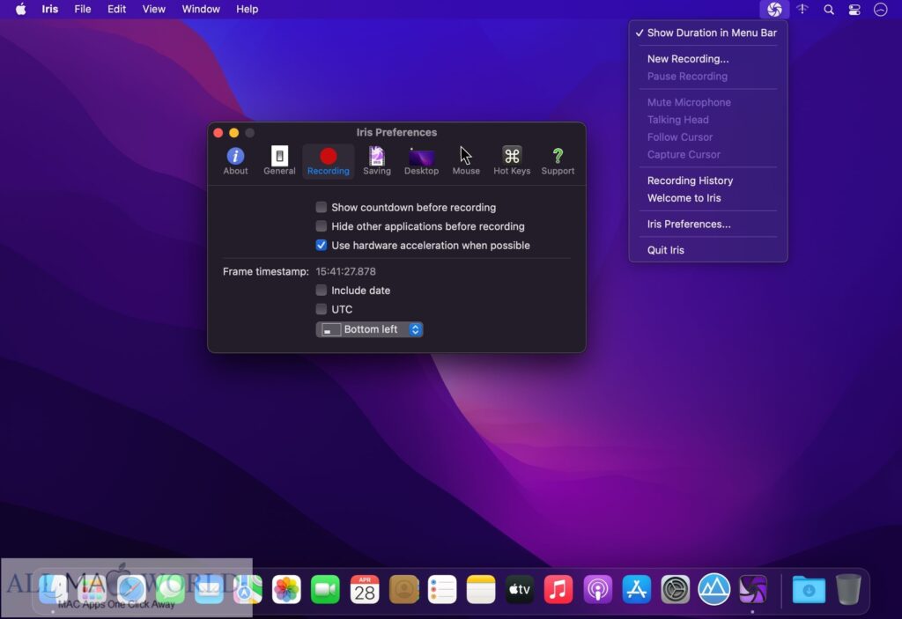Click the Iris menu bar status icon
Viewport: 902px width, 619px height.
point(774,9)
